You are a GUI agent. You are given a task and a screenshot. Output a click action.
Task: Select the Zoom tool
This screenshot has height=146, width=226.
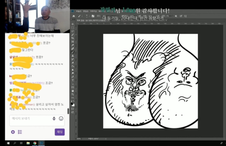coord(73,94)
